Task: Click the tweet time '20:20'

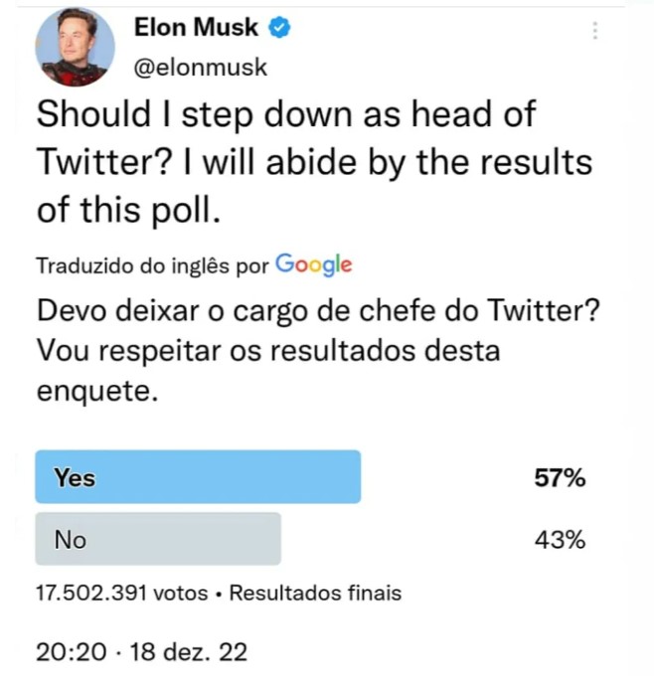Action: (68, 652)
